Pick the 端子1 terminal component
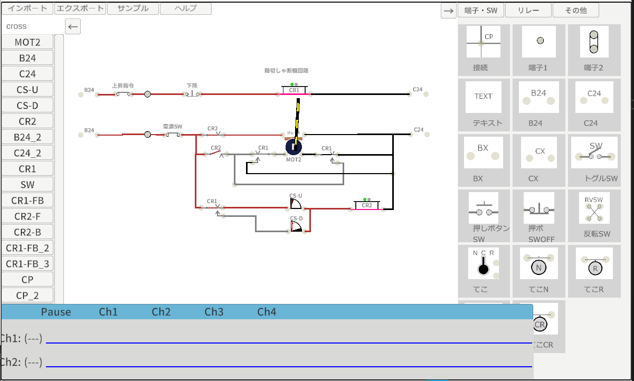Image resolution: width=634 pixels, height=381 pixels. tap(539, 42)
